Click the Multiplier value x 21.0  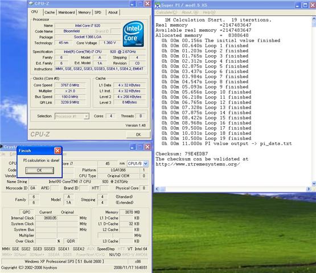pos(70,91)
